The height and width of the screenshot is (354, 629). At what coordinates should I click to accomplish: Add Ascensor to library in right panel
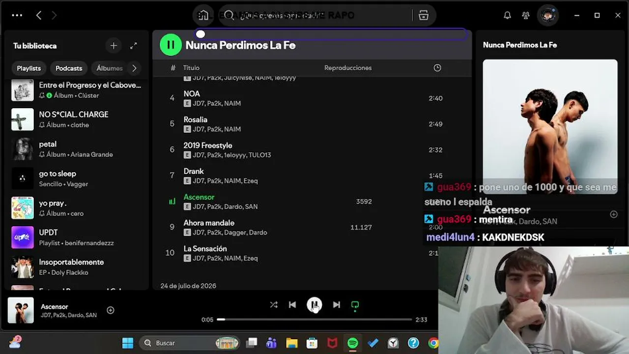click(614, 214)
